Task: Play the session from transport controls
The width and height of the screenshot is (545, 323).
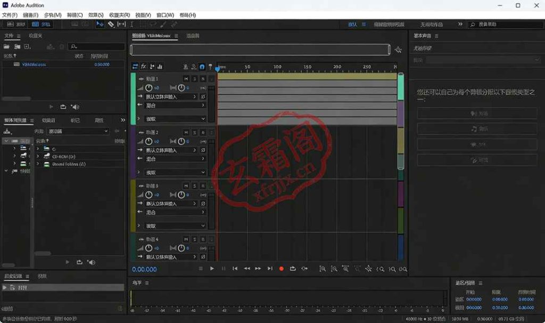Action: coord(212,268)
